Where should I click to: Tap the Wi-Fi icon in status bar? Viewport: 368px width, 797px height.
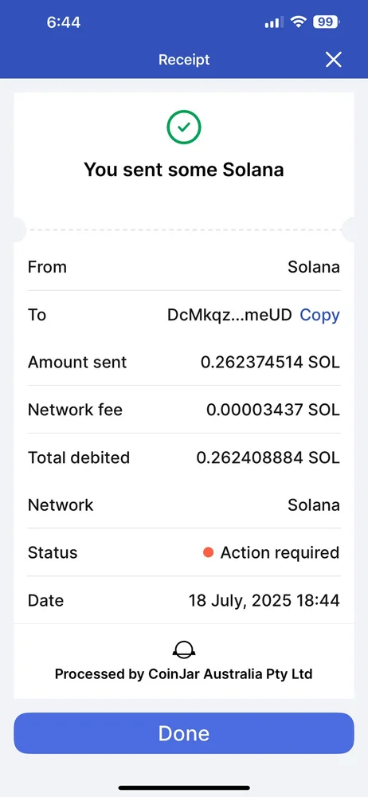pos(299,22)
